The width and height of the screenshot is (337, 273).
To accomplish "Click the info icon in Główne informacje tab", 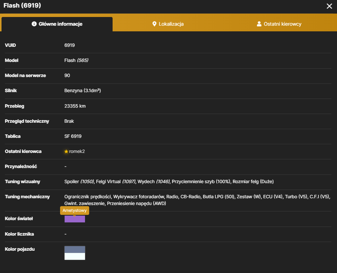I will [34, 24].
